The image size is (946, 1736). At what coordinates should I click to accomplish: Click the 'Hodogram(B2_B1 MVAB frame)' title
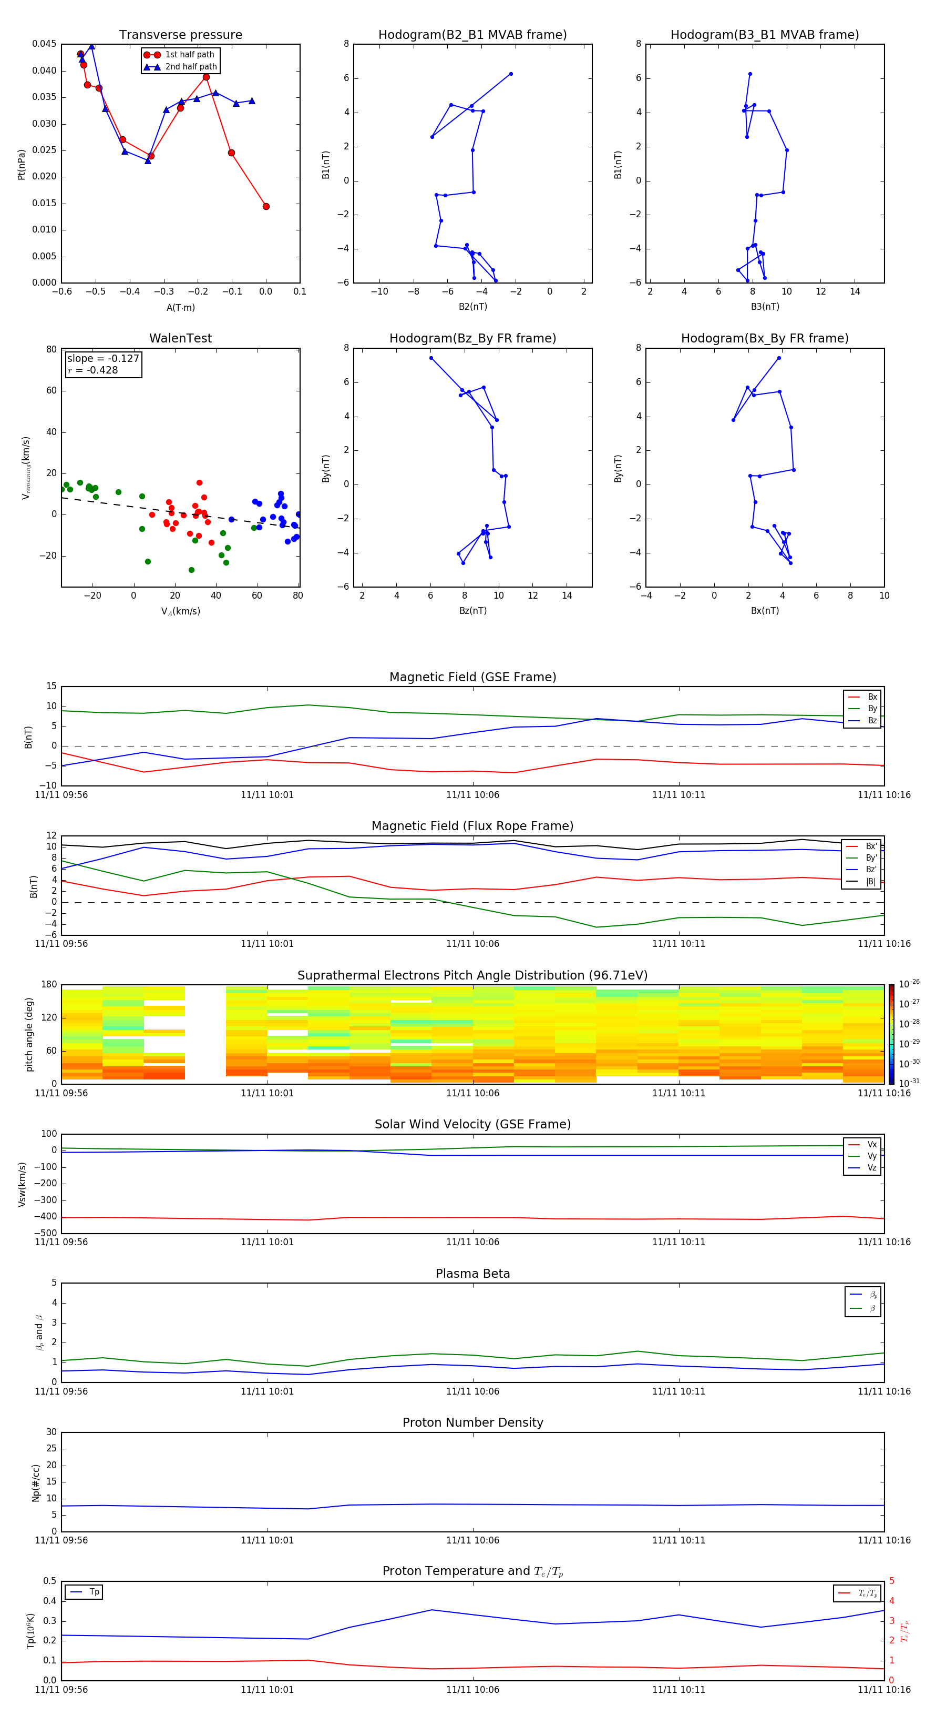(472, 34)
